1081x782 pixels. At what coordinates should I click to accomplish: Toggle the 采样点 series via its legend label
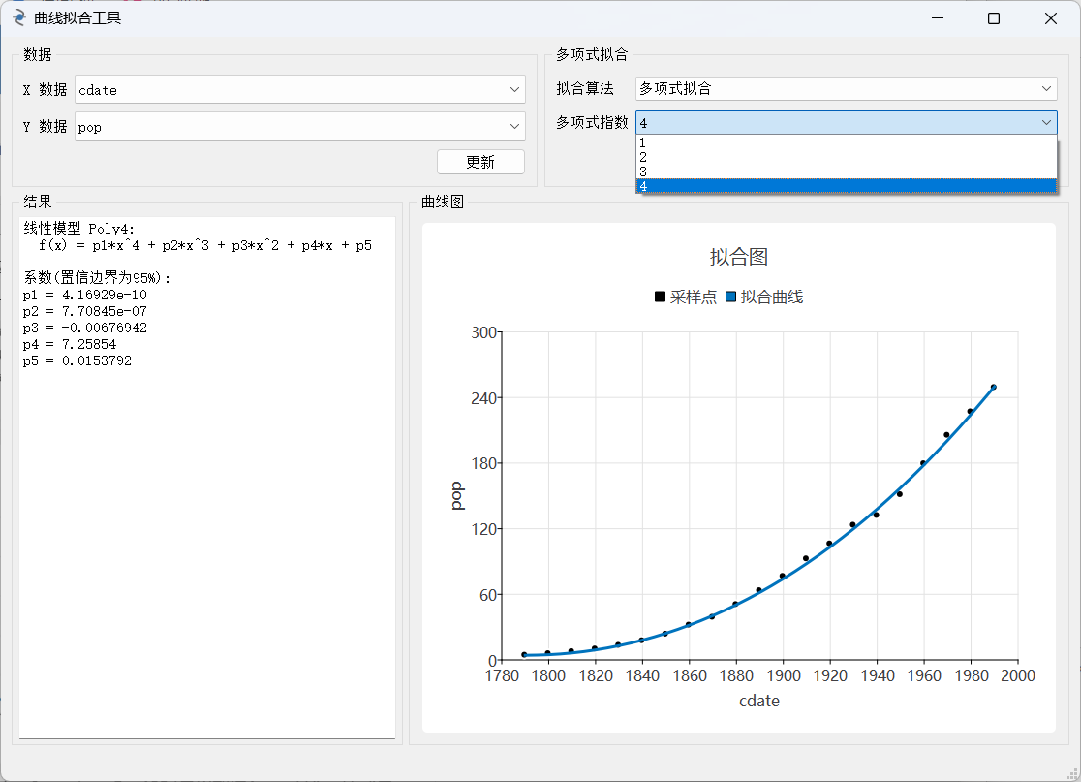[x=693, y=297]
